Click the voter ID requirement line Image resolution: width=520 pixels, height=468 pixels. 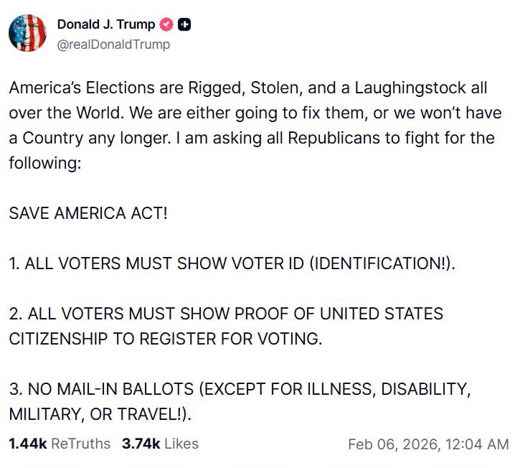pos(232,263)
